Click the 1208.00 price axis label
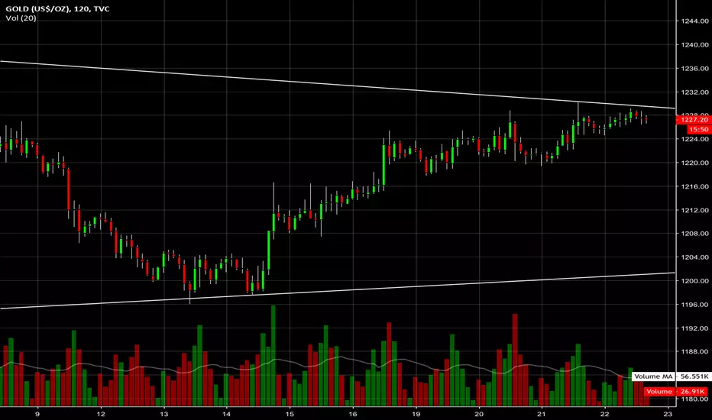Screen dimensions: 712x420 click(x=694, y=234)
